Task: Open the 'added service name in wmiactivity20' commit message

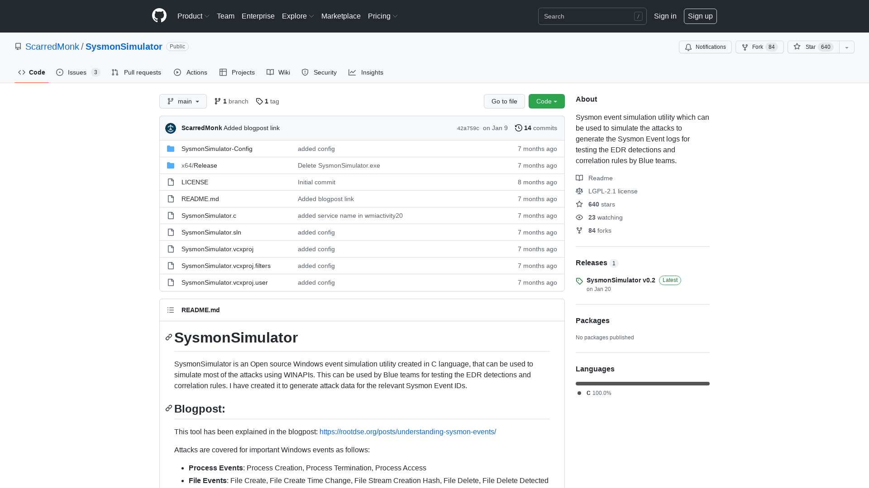Action: coord(350,216)
